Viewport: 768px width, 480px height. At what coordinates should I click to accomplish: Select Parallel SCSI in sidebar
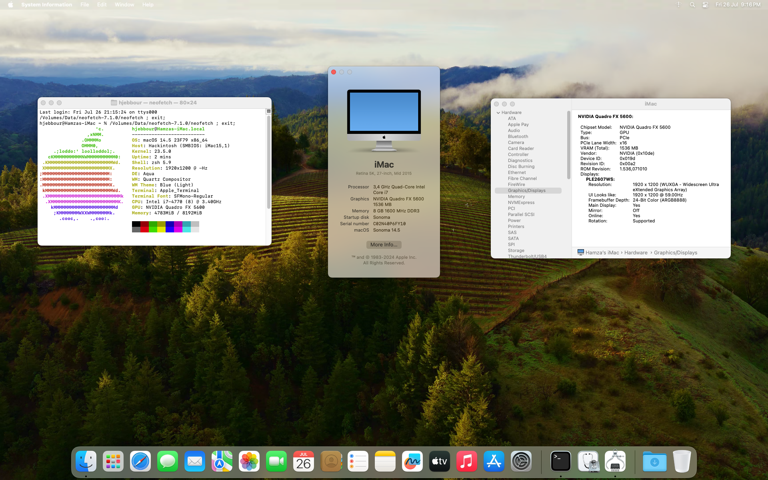(521, 215)
